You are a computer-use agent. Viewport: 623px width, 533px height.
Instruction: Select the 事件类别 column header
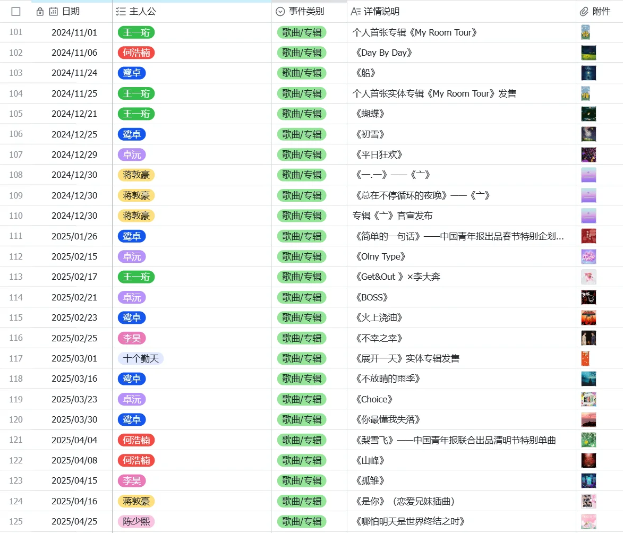coord(310,12)
